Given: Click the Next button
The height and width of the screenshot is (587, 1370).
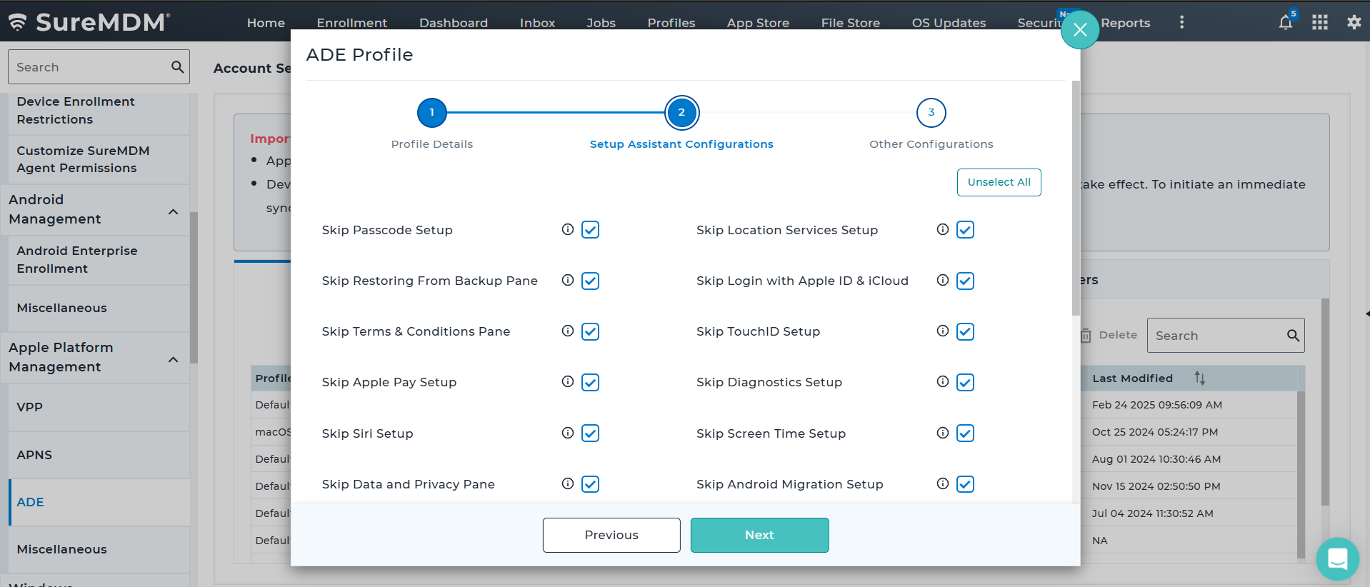Looking at the screenshot, I should (759, 535).
